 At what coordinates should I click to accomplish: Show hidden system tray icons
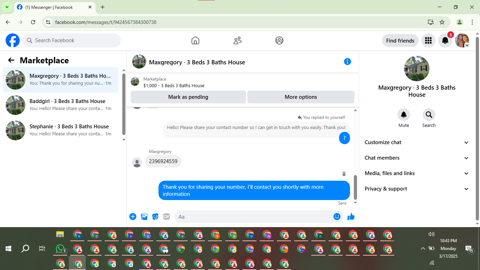(423, 249)
